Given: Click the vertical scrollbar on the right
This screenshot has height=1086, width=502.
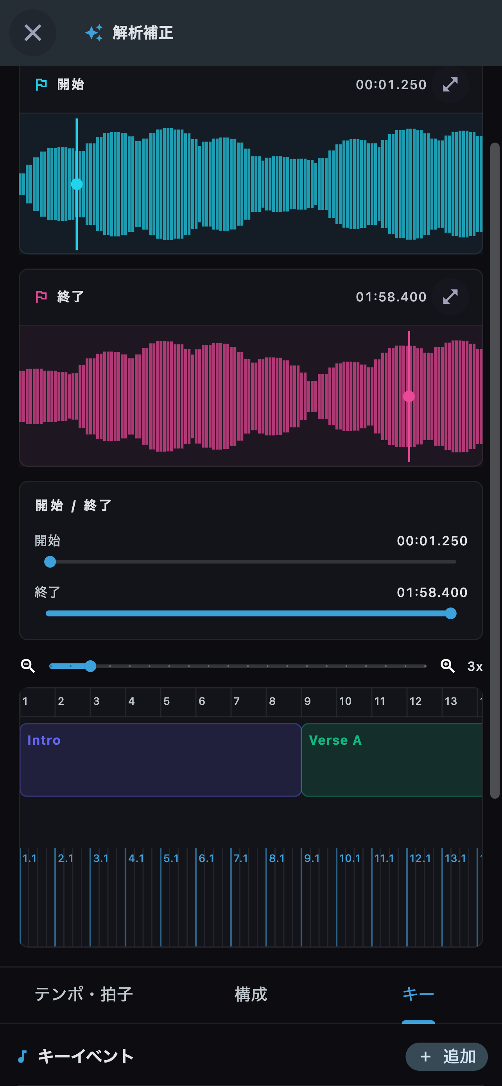Looking at the screenshot, I should click(495, 471).
